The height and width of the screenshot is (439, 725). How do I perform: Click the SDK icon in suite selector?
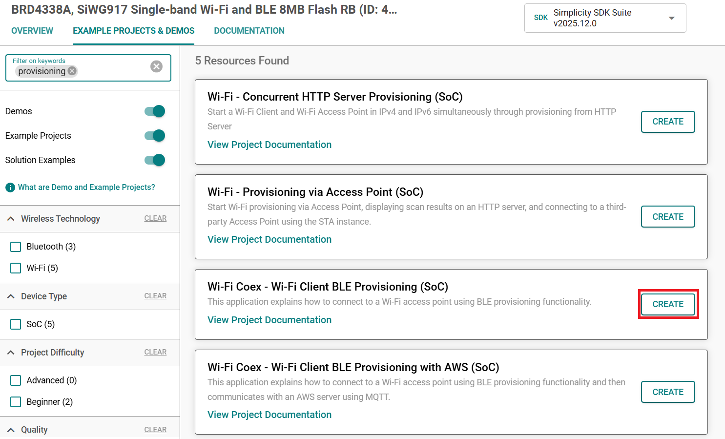tap(540, 18)
